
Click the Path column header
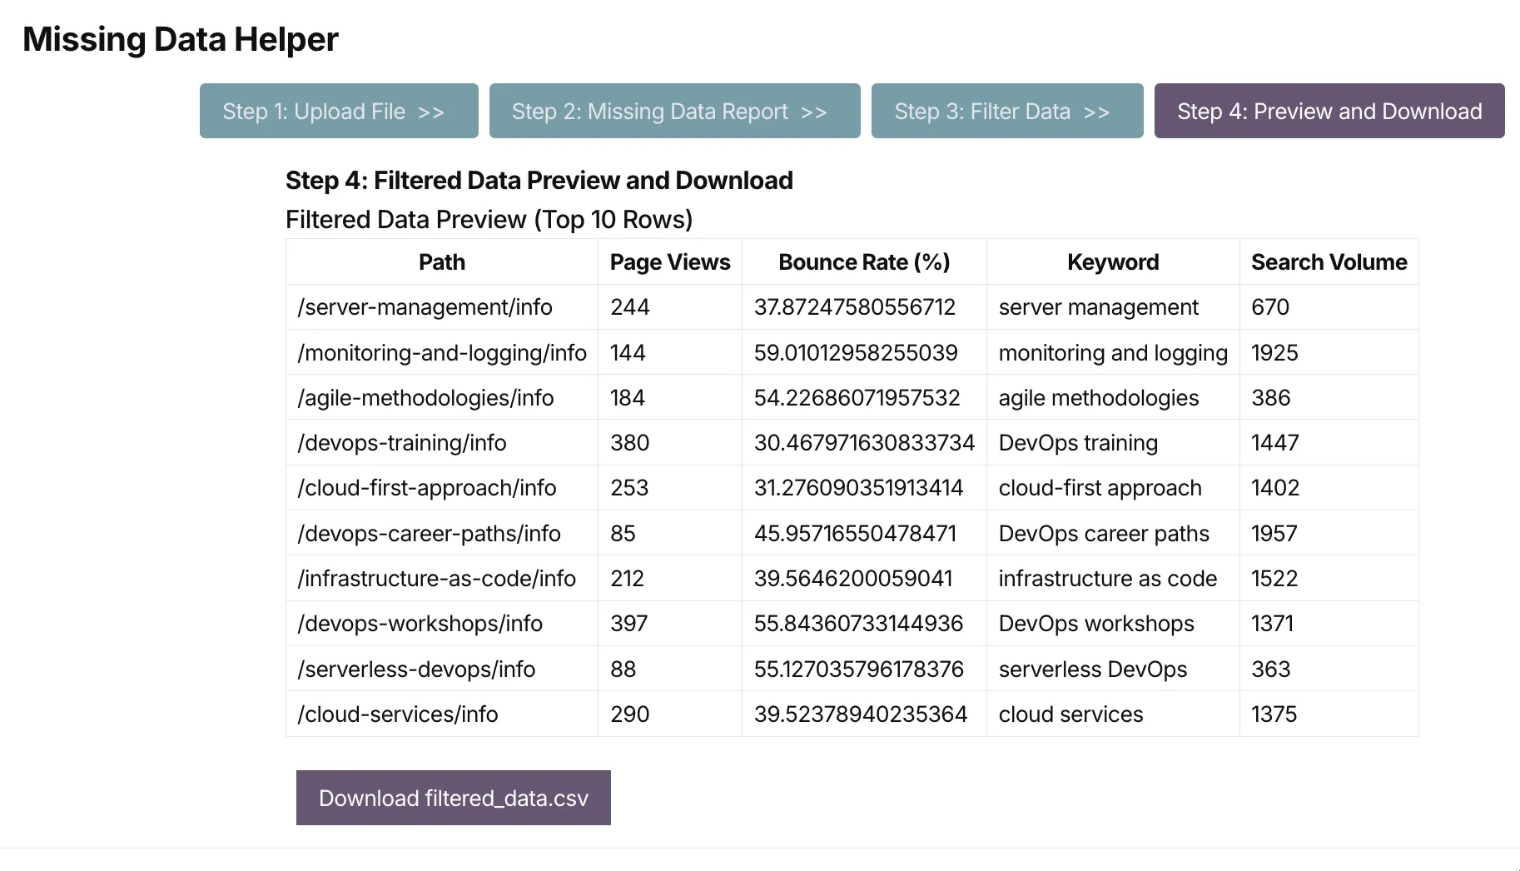pos(442,262)
